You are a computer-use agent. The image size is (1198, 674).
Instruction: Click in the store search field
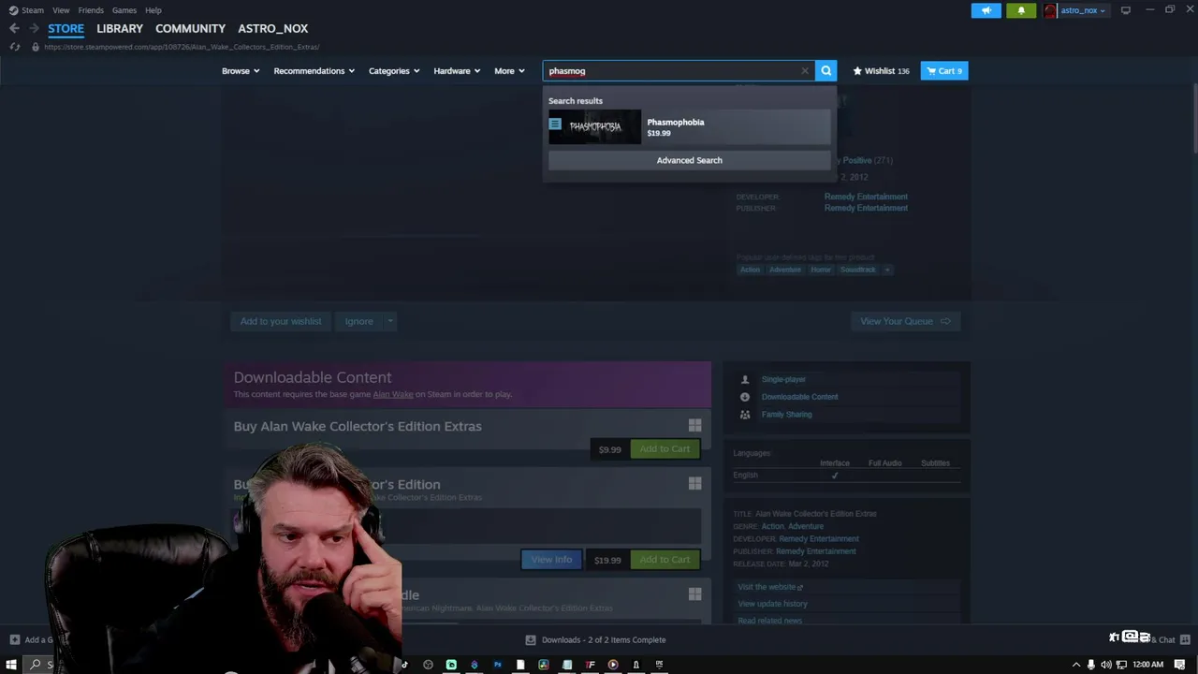[669, 71]
